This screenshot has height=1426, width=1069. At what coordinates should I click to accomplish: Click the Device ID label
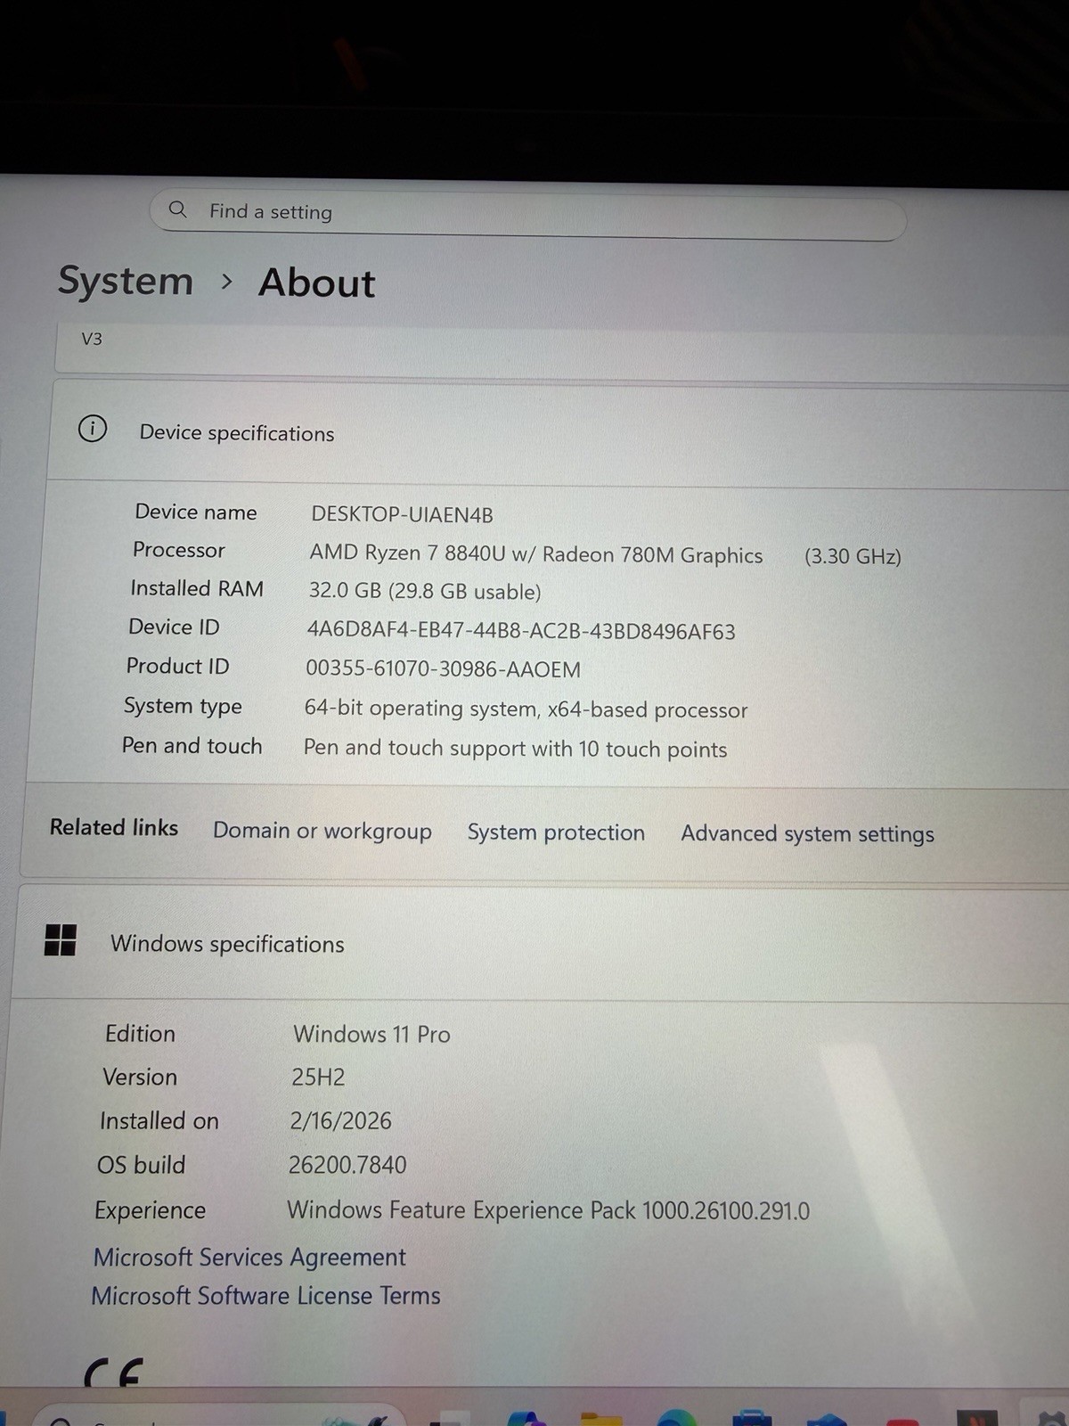pyautogui.click(x=174, y=627)
